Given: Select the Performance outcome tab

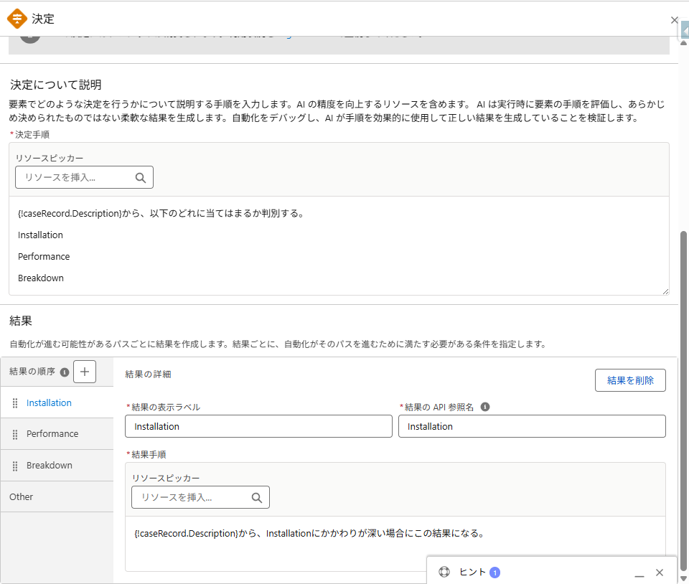Looking at the screenshot, I should [52, 434].
